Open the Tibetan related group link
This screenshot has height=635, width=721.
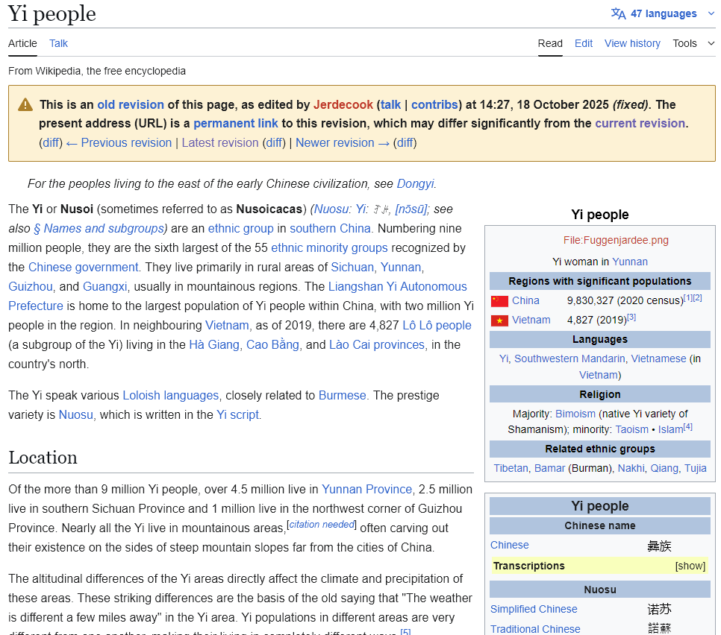coord(511,468)
